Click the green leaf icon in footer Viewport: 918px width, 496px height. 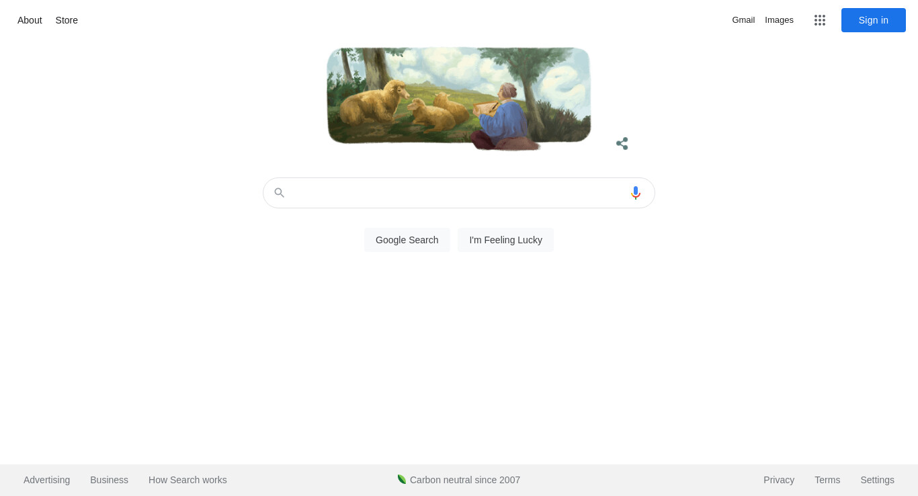[x=402, y=479]
